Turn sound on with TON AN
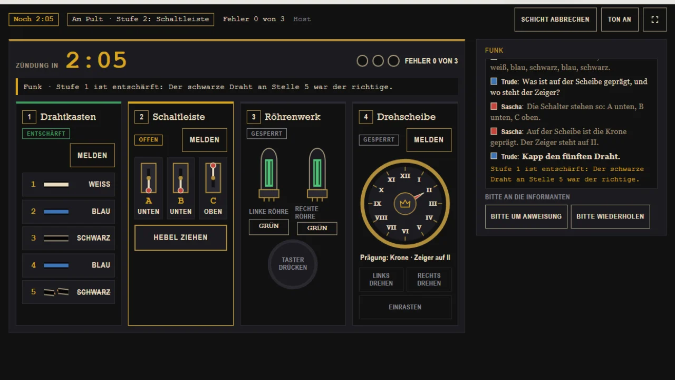 tap(620, 20)
